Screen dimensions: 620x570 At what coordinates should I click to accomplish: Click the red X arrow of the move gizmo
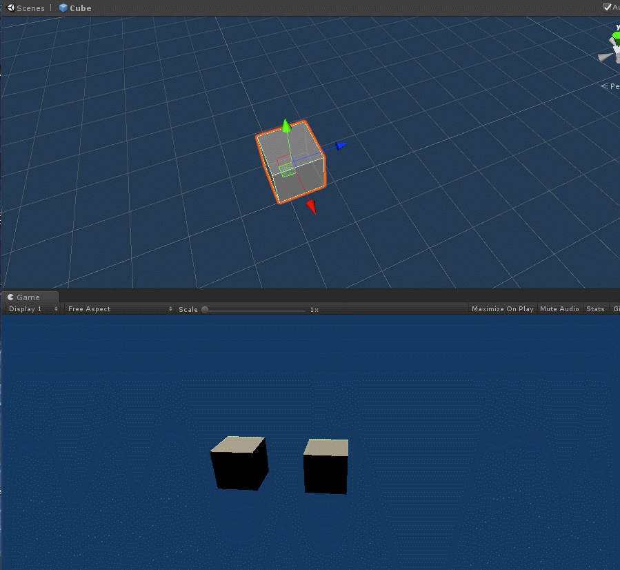pyautogui.click(x=311, y=205)
